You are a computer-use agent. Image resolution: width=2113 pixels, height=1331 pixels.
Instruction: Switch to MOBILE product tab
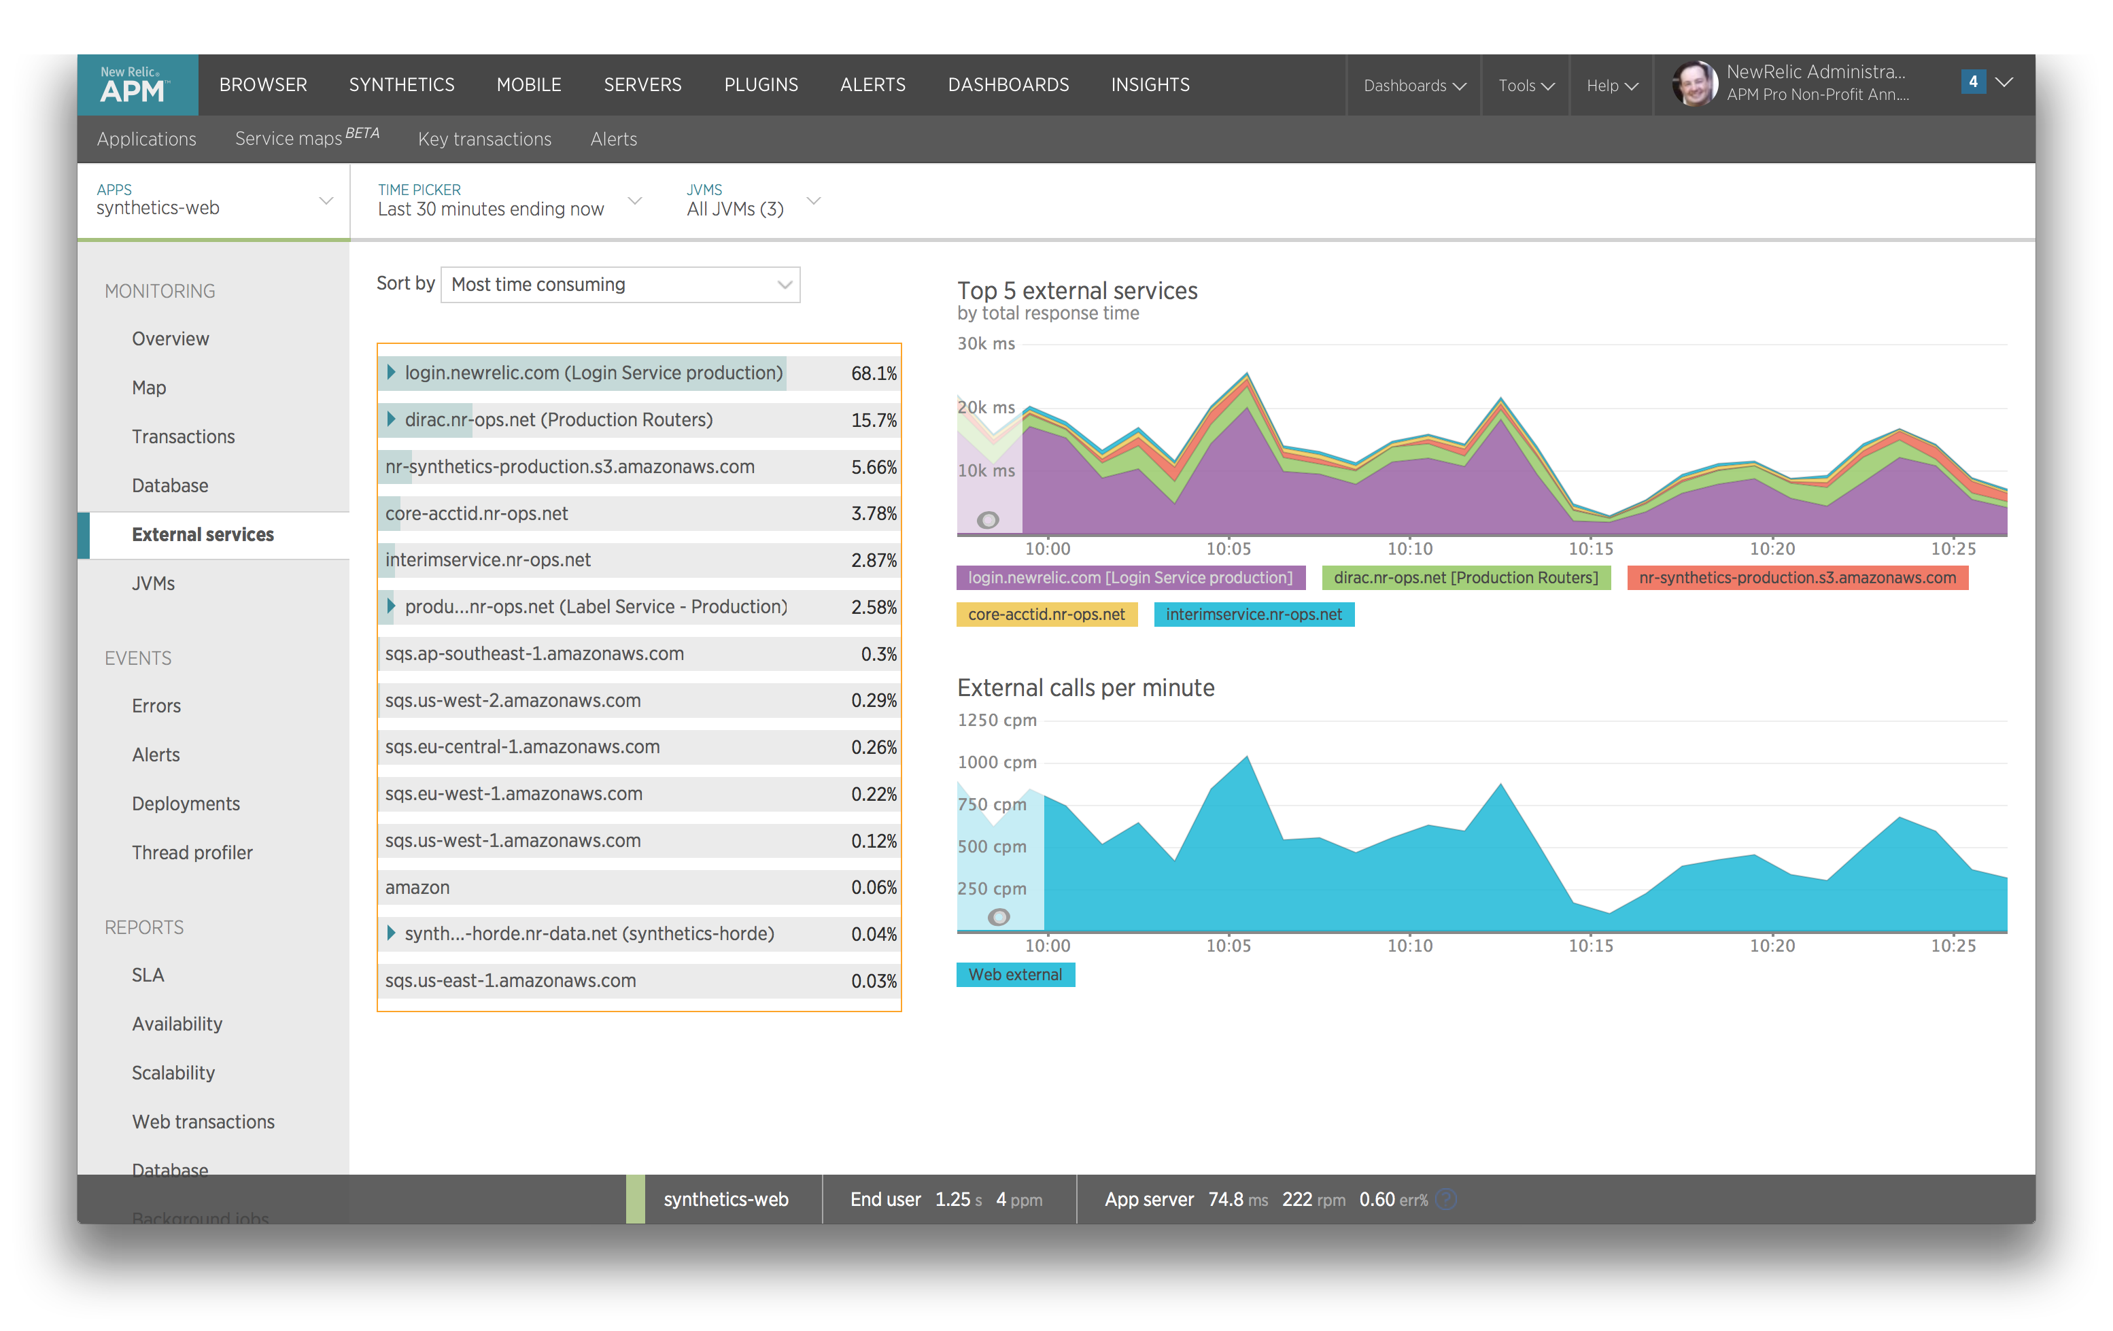point(528,84)
